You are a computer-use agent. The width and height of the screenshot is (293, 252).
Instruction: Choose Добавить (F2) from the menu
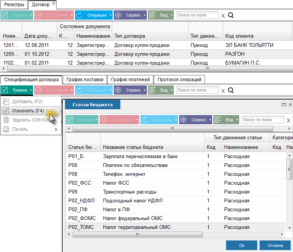(31, 102)
